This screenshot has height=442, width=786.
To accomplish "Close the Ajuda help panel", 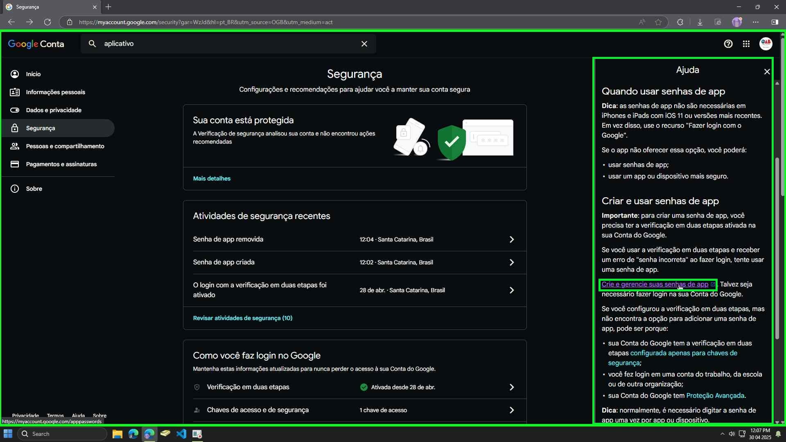I will point(767,72).
